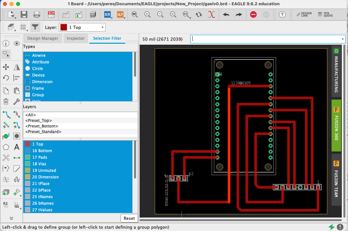Switch to the Design Manager tab

(x=43, y=38)
